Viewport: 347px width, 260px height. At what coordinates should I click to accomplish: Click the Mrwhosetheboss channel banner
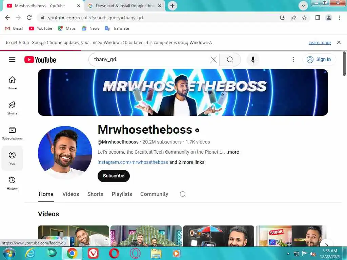point(183,92)
